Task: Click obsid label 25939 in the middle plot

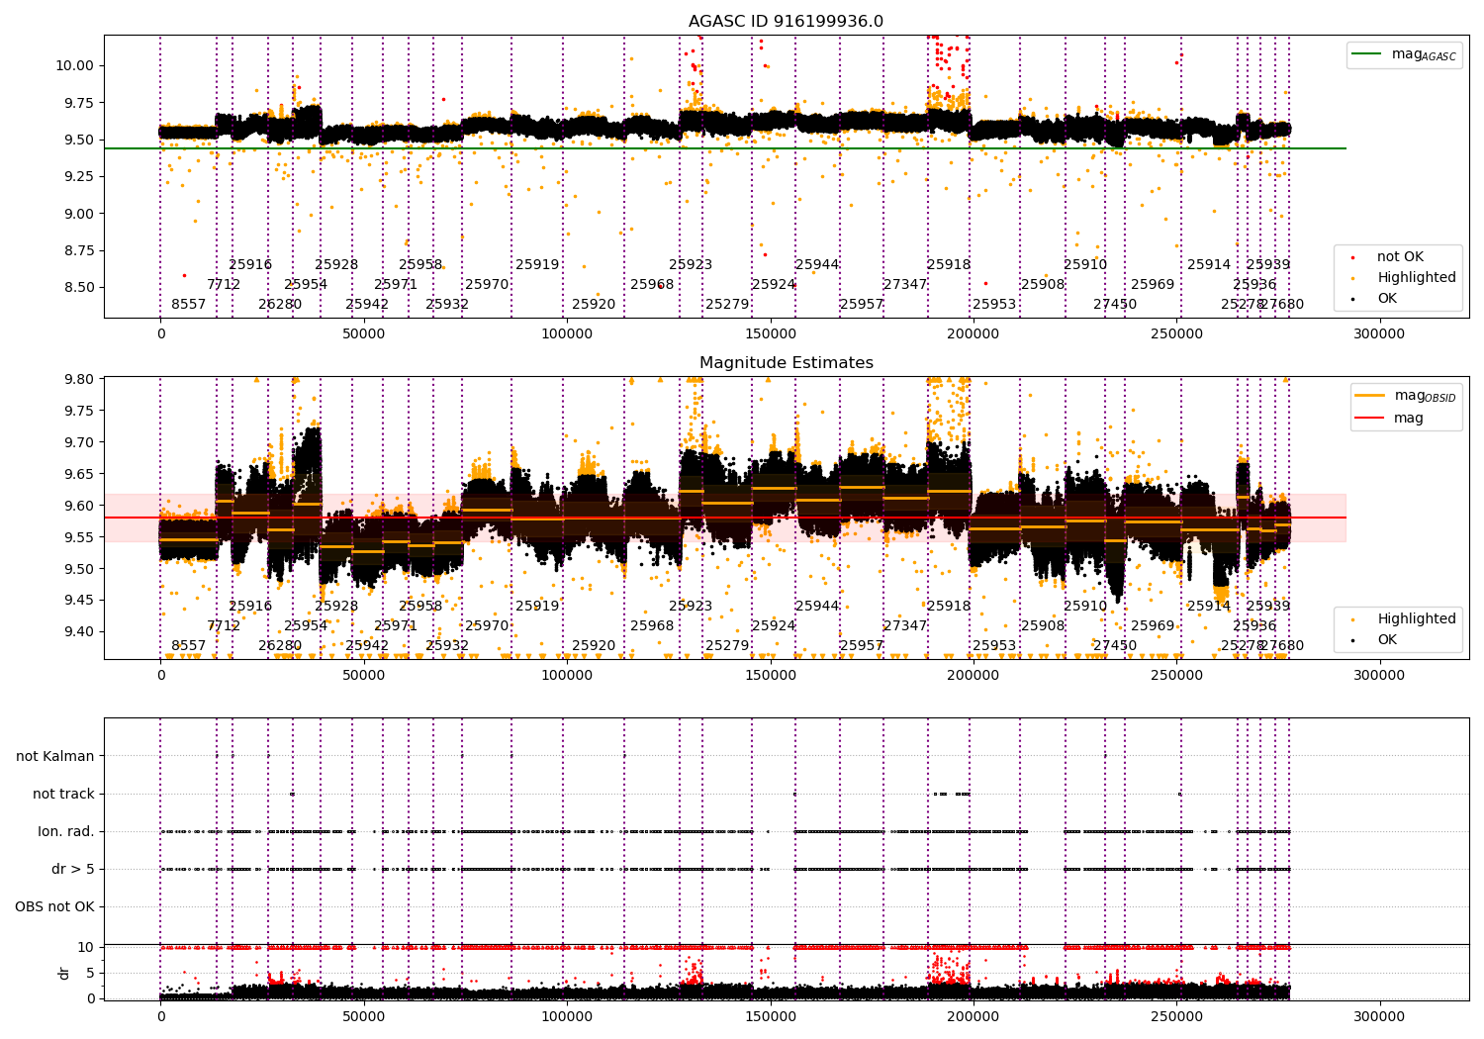Action: pyautogui.click(x=1268, y=606)
